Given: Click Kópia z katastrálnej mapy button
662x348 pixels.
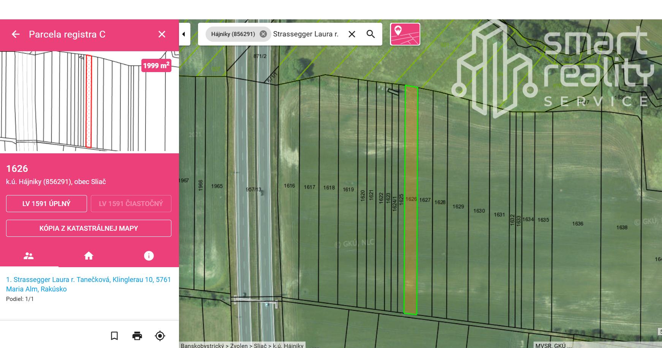Looking at the screenshot, I should (x=89, y=228).
